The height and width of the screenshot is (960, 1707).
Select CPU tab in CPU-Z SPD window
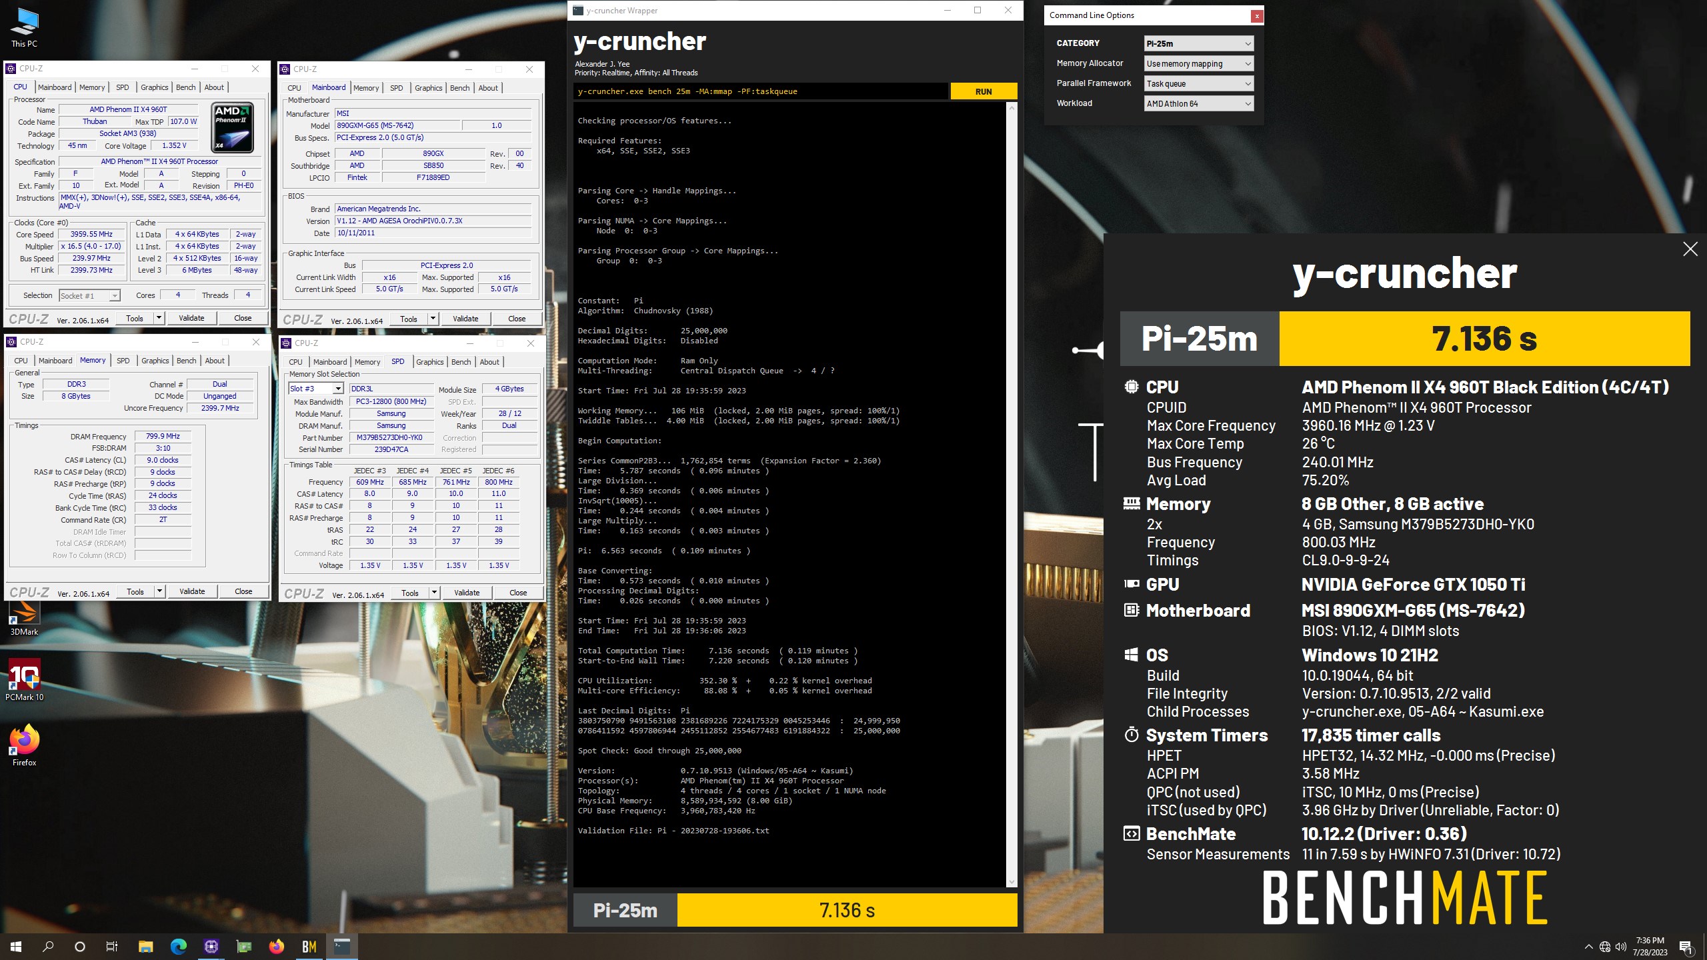(x=296, y=362)
